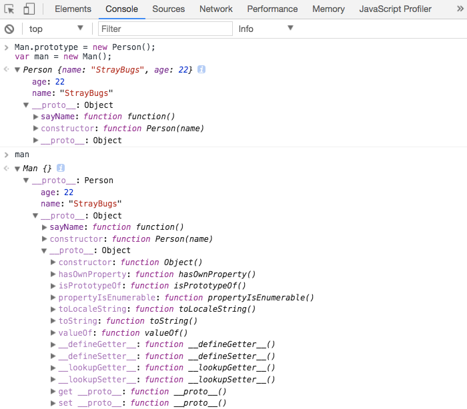This screenshot has height=409, width=467.
Task: Collapse __proto__: Object under Person output
Action: (x=26, y=105)
